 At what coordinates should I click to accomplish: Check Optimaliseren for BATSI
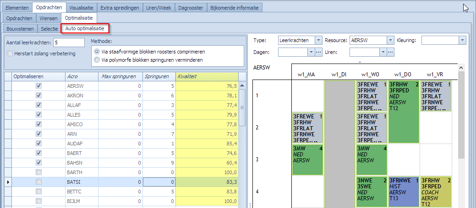[x=38, y=181]
